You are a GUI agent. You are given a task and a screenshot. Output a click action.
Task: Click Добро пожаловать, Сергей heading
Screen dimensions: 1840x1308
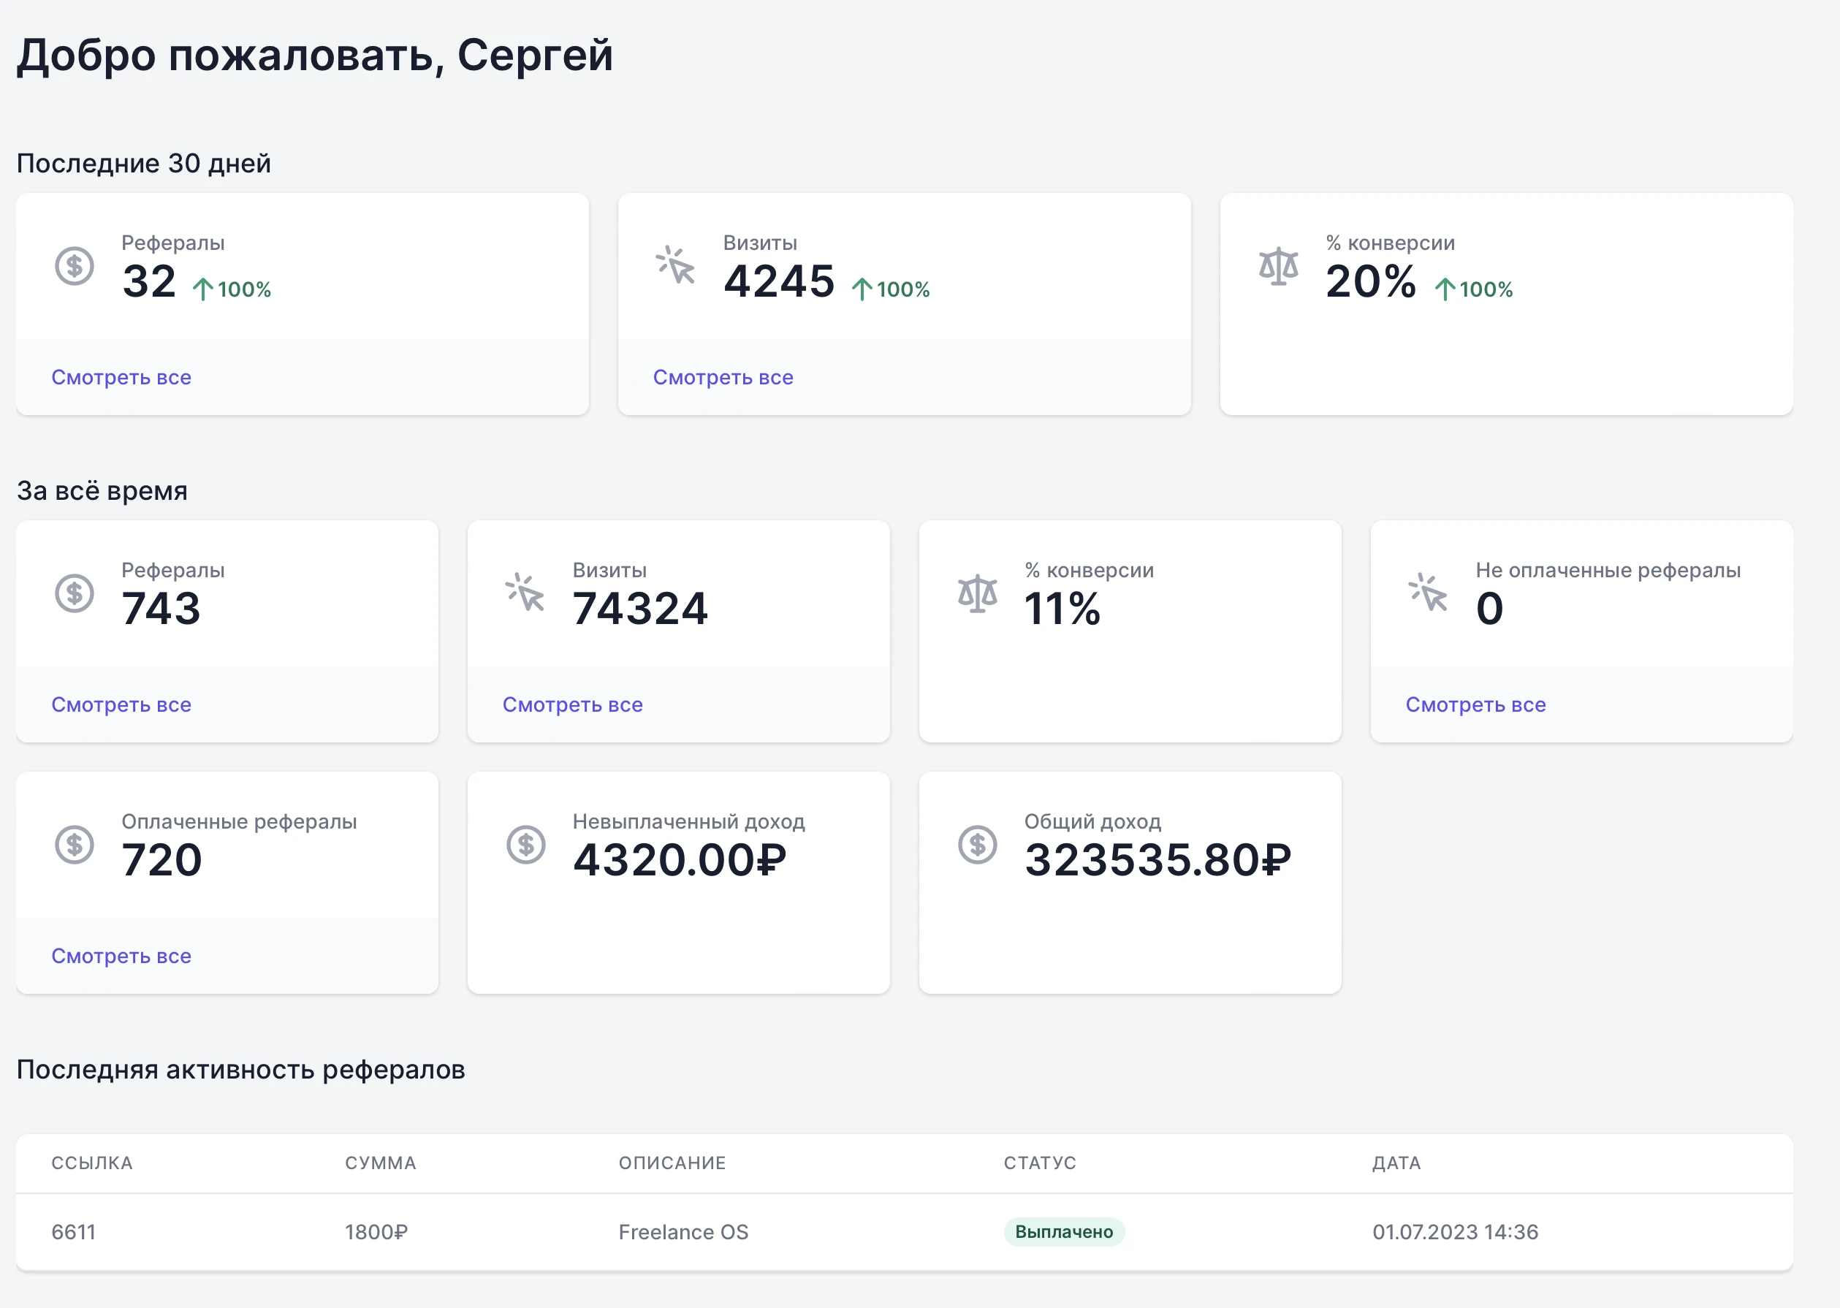pyautogui.click(x=315, y=56)
